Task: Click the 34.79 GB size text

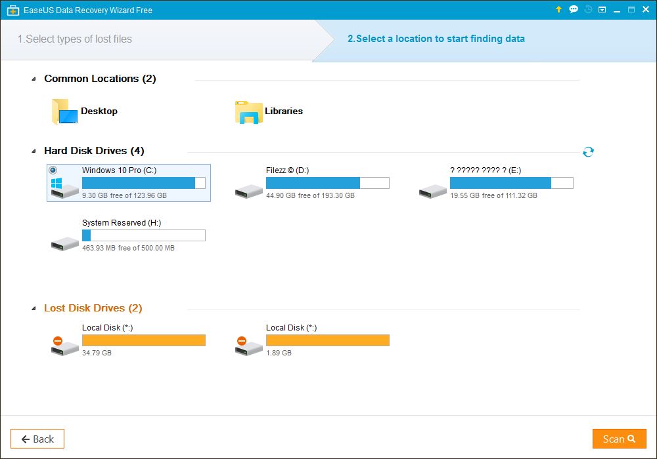Action: pos(97,353)
